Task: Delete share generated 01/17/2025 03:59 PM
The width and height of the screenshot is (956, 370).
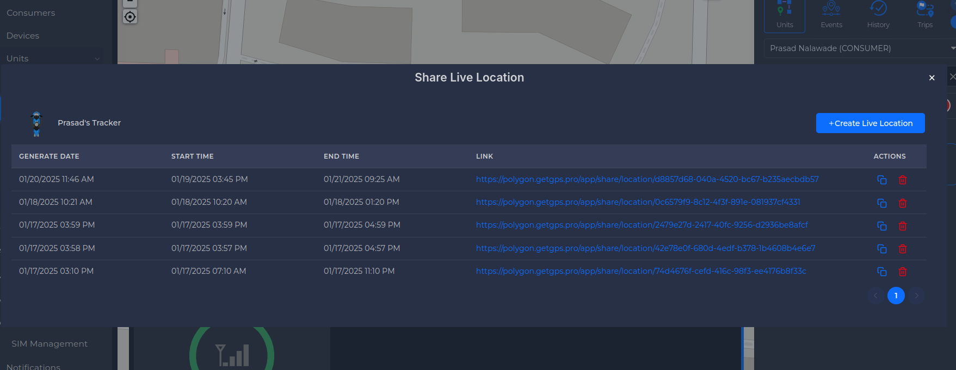Action: pyautogui.click(x=903, y=226)
